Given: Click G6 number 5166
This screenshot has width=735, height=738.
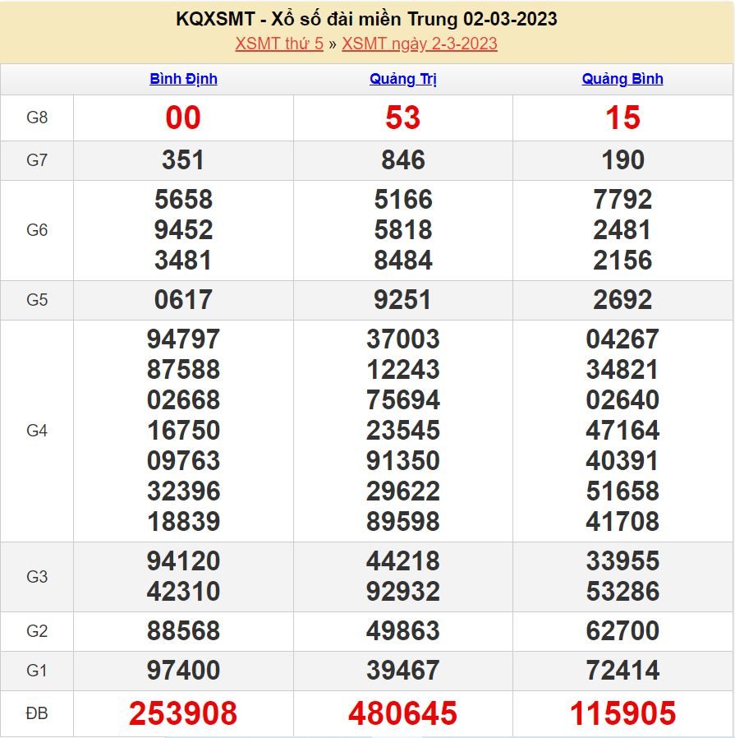Looking at the screenshot, I should (403, 200).
